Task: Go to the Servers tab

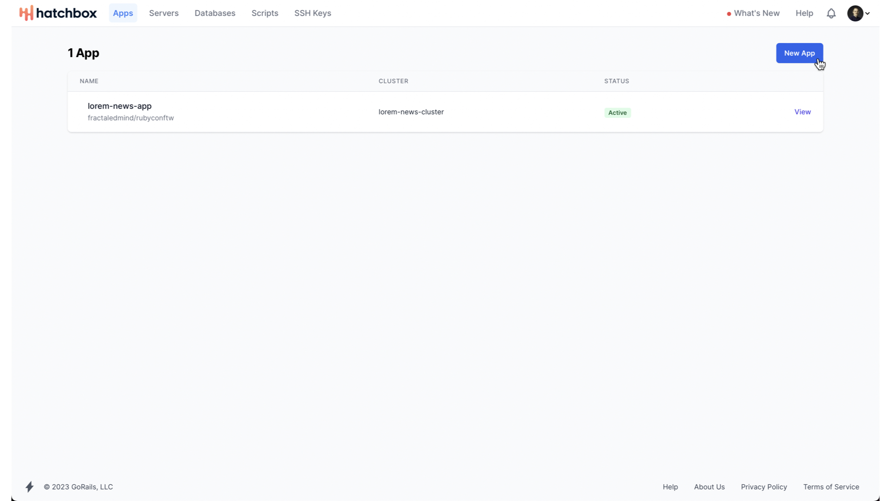Action: coord(164,13)
